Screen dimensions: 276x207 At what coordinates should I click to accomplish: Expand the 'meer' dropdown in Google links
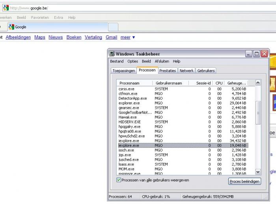(128, 37)
